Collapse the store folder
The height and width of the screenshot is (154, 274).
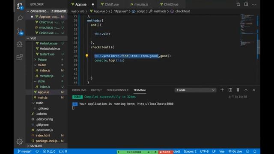click(x=41, y=81)
